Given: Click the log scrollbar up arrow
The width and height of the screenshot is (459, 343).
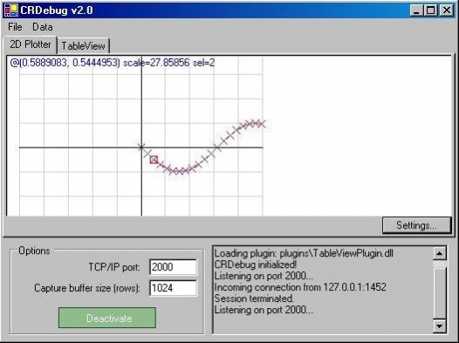Looking at the screenshot, I should click(x=440, y=253).
